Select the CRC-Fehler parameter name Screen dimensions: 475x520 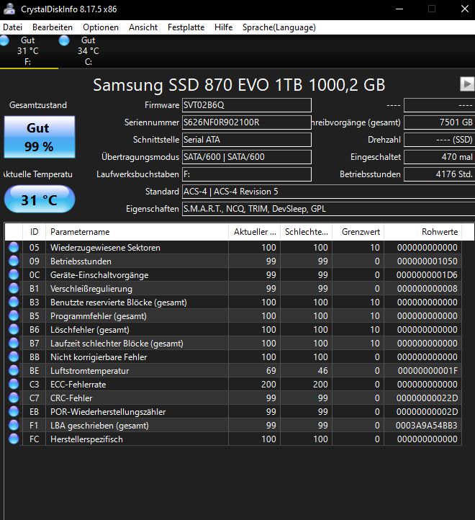[71, 398]
